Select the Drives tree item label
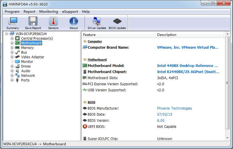The height and width of the screenshot is (149, 233). click(26, 66)
